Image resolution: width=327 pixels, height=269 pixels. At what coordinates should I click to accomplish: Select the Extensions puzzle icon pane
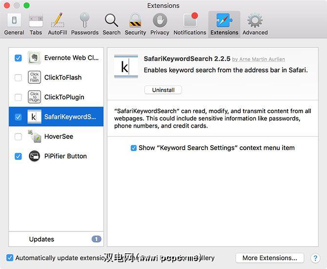[224, 20]
